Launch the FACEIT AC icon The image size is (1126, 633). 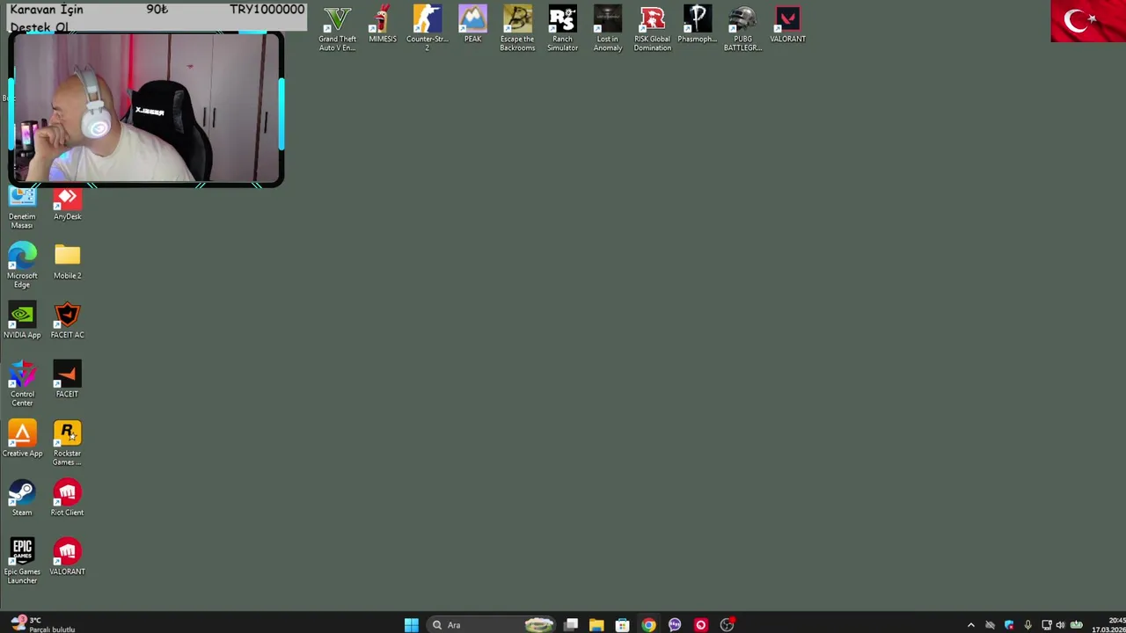[67, 320]
